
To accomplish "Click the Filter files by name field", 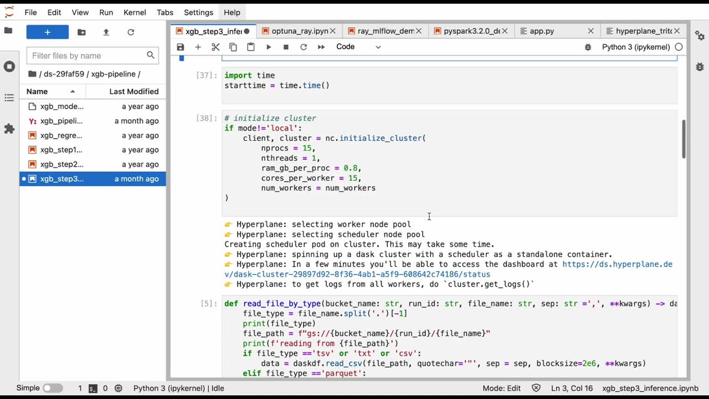I will pos(88,55).
